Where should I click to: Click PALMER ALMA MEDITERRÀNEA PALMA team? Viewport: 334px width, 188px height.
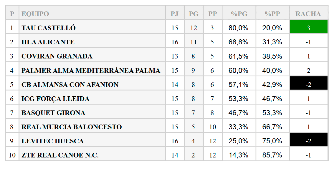[91, 70]
